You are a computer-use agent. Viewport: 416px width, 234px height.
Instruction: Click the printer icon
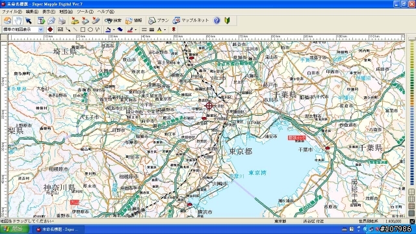pyautogui.click(x=62, y=20)
